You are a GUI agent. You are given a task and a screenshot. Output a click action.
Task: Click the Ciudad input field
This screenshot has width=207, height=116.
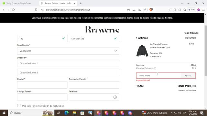42,85
